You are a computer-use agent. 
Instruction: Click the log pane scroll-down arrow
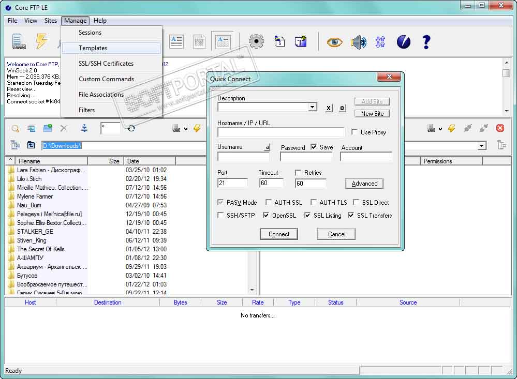pos(507,111)
